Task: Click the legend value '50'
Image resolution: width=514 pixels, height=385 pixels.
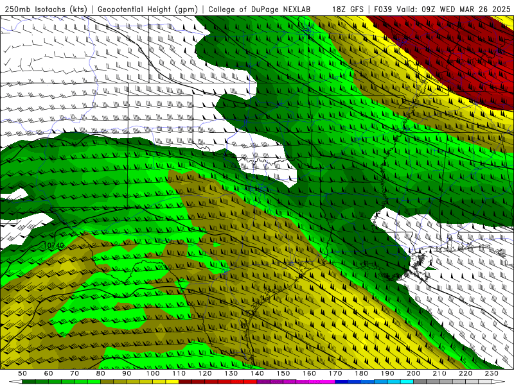Action: [x=22, y=373]
